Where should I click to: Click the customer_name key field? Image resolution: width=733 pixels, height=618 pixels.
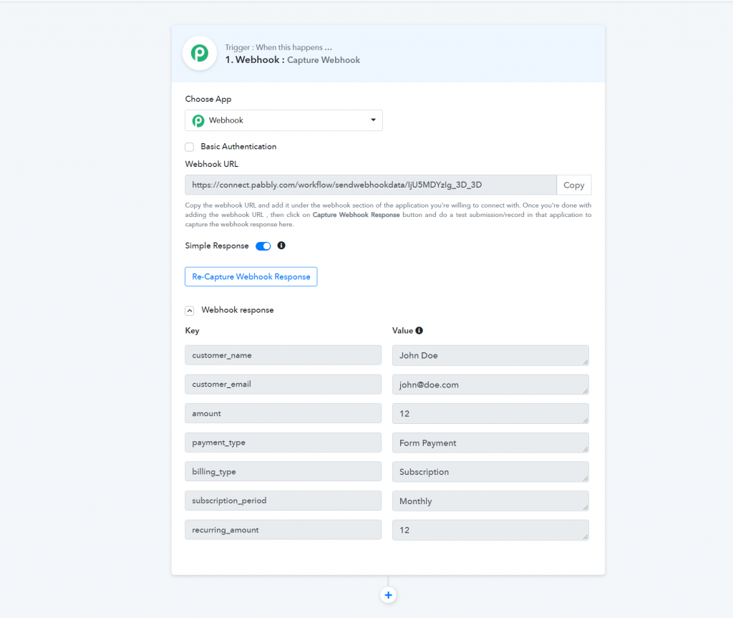click(x=283, y=355)
